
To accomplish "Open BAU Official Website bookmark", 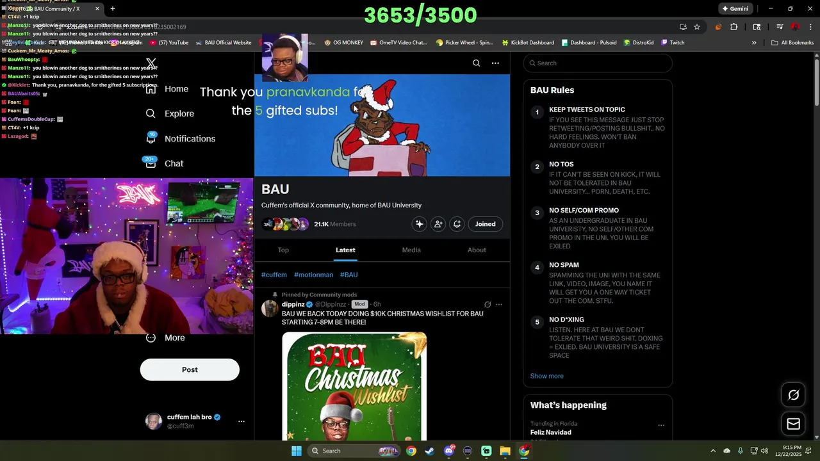I will [x=224, y=43].
